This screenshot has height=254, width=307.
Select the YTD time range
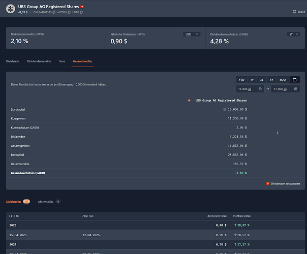pos(241,80)
